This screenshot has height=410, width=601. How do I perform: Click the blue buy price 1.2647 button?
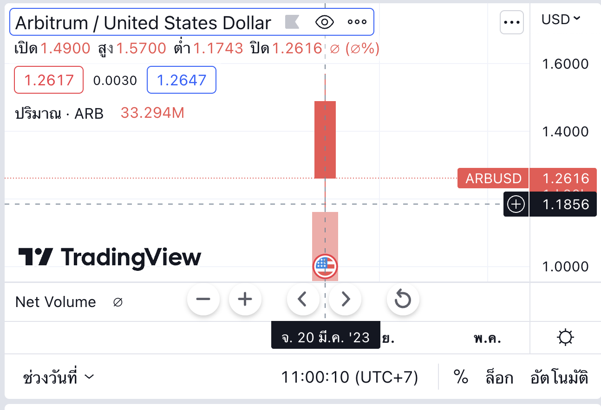[182, 80]
